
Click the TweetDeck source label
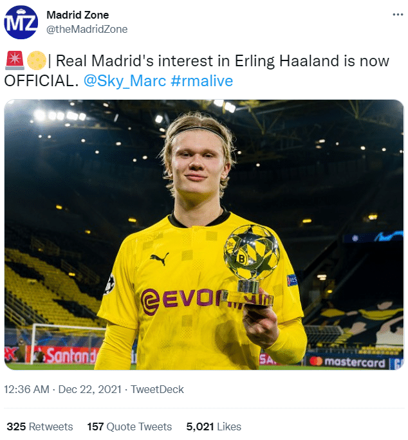point(157,389)
